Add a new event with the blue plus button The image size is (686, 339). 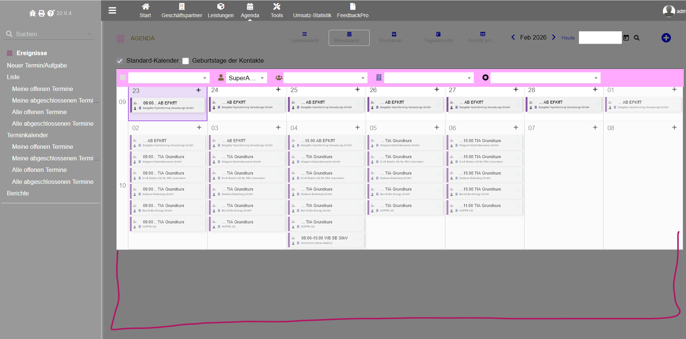pos(666,38)
